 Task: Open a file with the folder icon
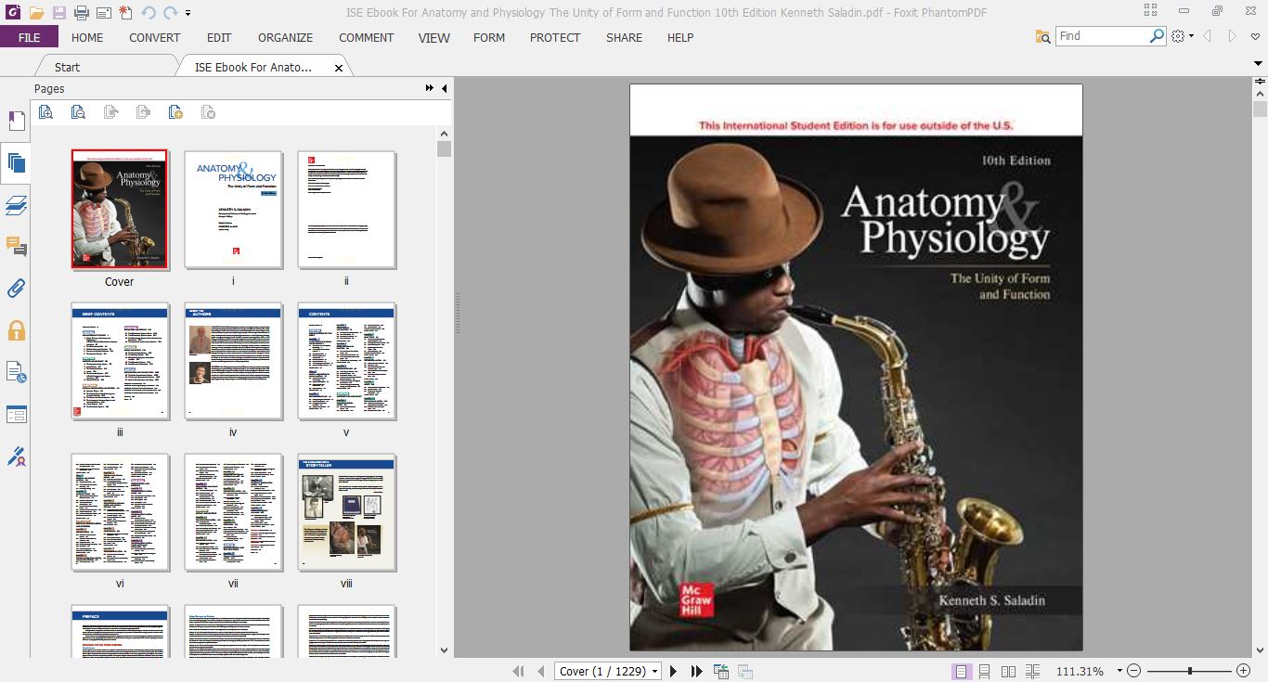coord(36,13)
